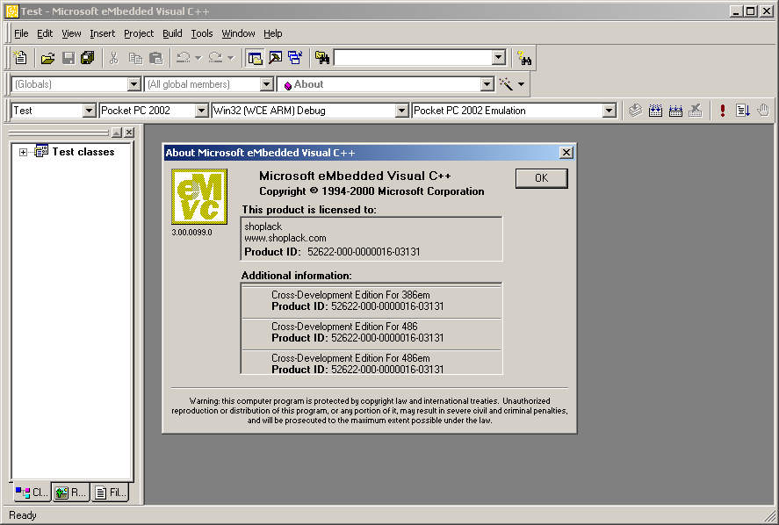Open the Redo history dropdown arrow
The width and height of the screenshot is (779, 525).
(x=230, y=58)
